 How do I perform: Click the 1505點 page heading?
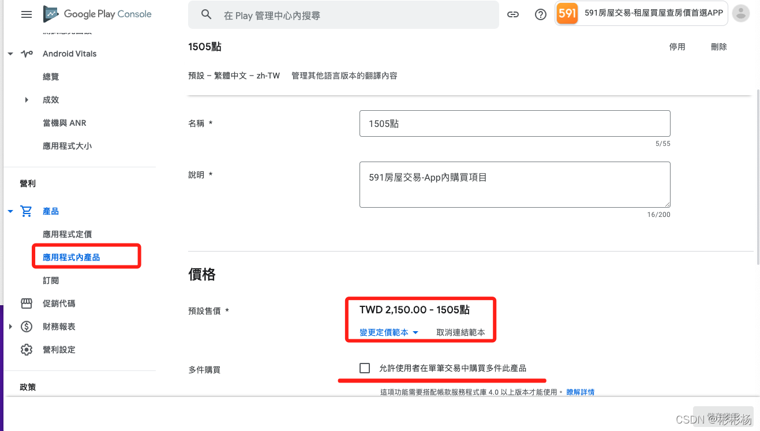[205, 47]
